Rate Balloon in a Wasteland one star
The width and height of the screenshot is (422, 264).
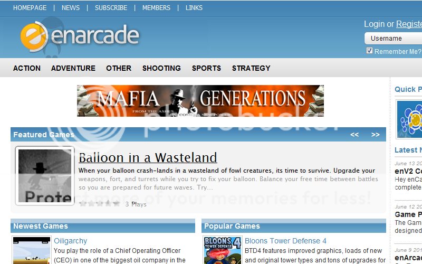pyautogui.click(x=83, y=203)
